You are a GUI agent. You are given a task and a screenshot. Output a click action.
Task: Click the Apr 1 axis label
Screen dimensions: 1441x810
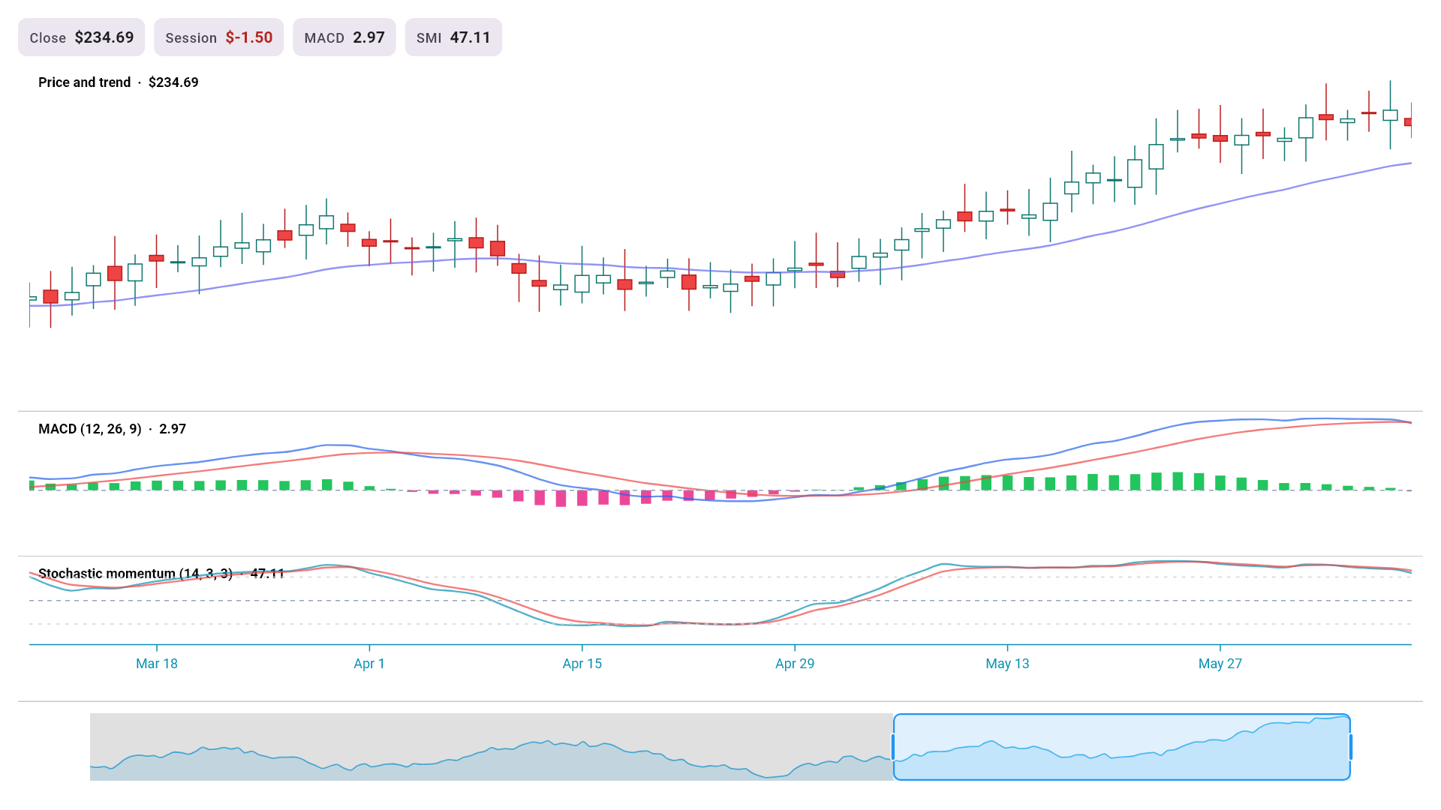(369, 664)
